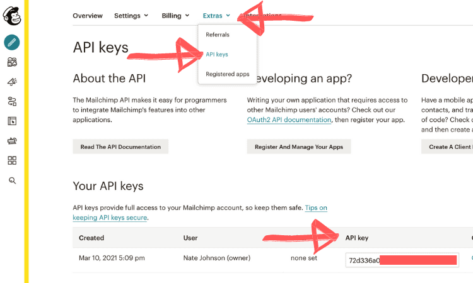Screen dimensions: 473x283
Task: Select API keys in Extras menu
Action: pos(217,55)
